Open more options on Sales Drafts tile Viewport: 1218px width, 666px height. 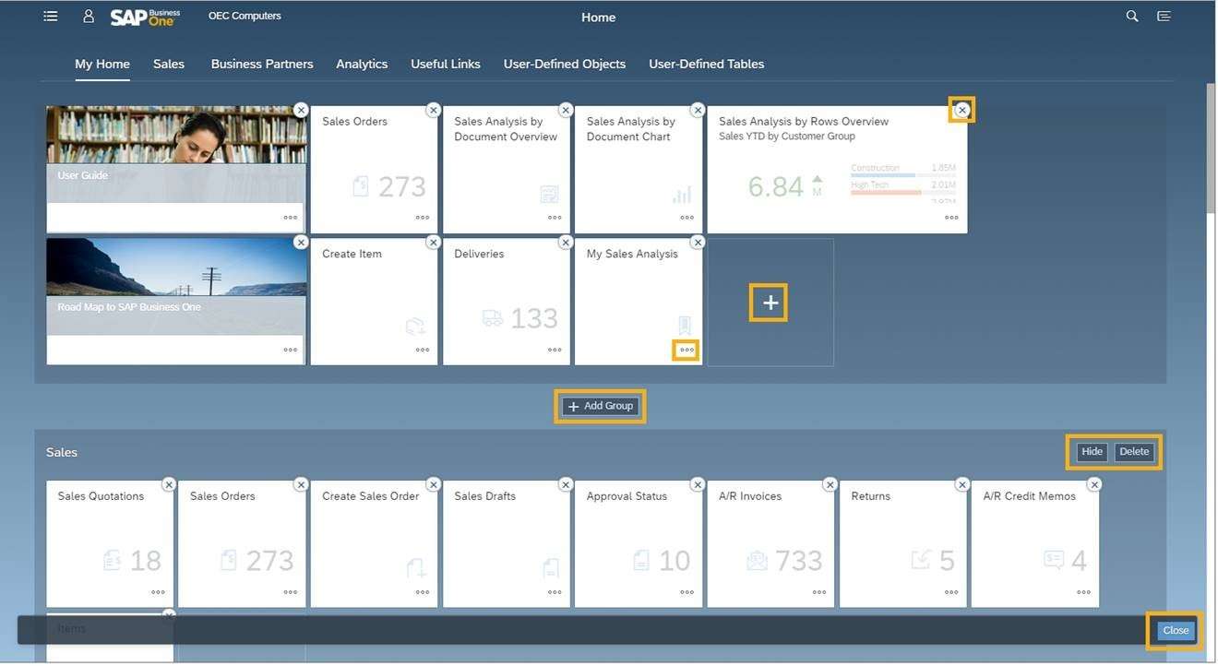pyautogui.click(x=555, y=593)
